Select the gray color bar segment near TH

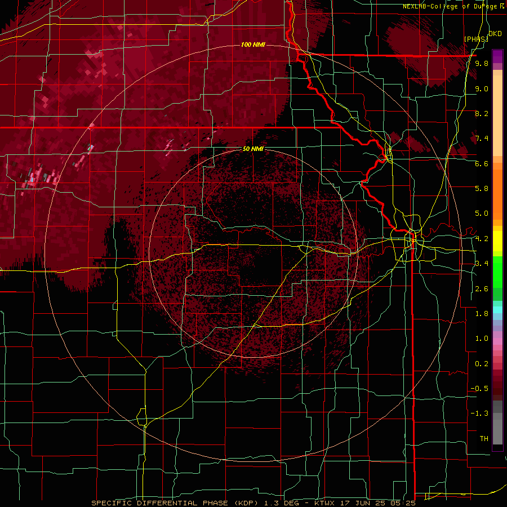[x=497, y=432]
